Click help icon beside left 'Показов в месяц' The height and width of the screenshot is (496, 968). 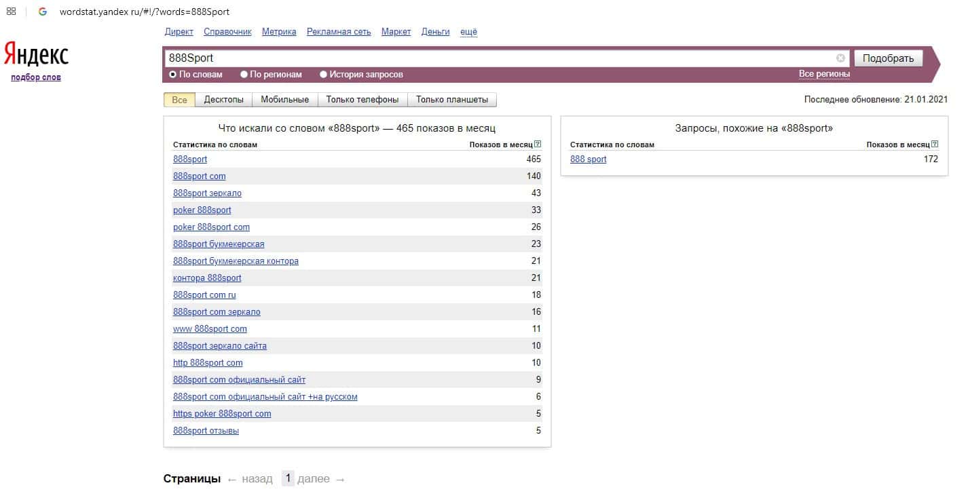click(x=538, y=145)
